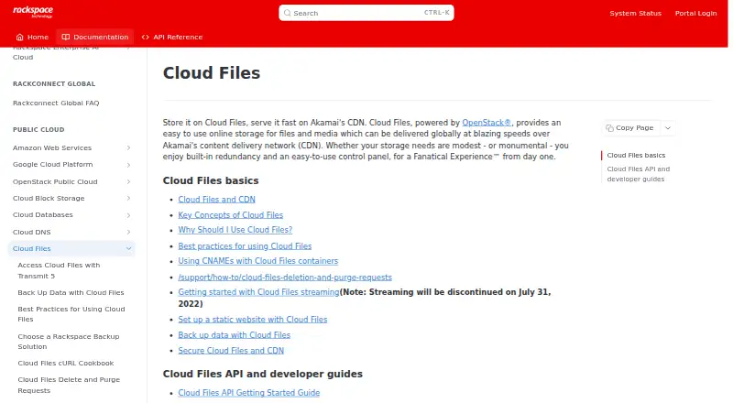Viewport: 733px width, 403px height.
Task: Click the Cloud Files basics heading
Action: (211, 181)
